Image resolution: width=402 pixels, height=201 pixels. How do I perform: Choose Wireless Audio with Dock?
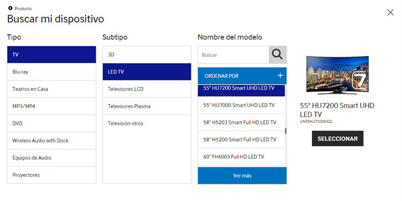(x=51, y=141)
